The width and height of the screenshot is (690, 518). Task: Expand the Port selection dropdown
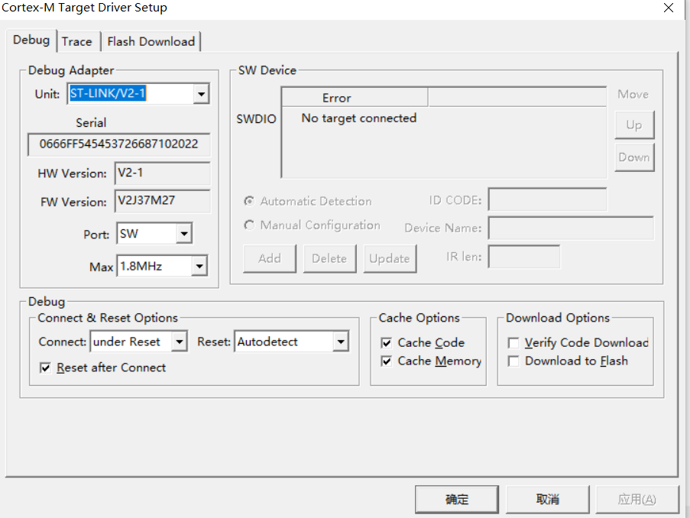pyautogui.click(x=184, y=233)
